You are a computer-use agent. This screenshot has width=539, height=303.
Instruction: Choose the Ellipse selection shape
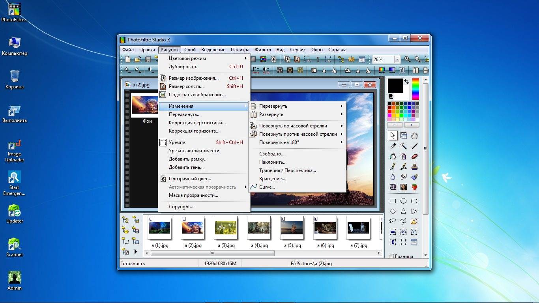click(x=403, y=201)
